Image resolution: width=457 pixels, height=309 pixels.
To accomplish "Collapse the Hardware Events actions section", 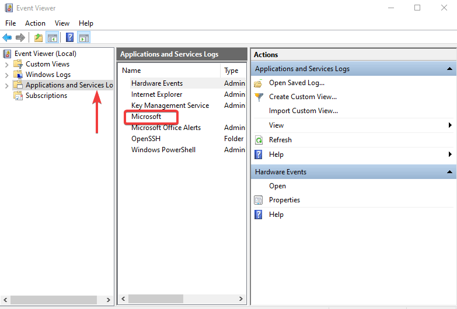I will click(450, 172).
